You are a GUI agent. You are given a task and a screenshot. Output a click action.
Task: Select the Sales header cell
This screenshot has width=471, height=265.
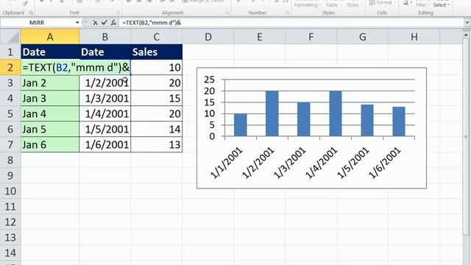click(x=157, y=52)
